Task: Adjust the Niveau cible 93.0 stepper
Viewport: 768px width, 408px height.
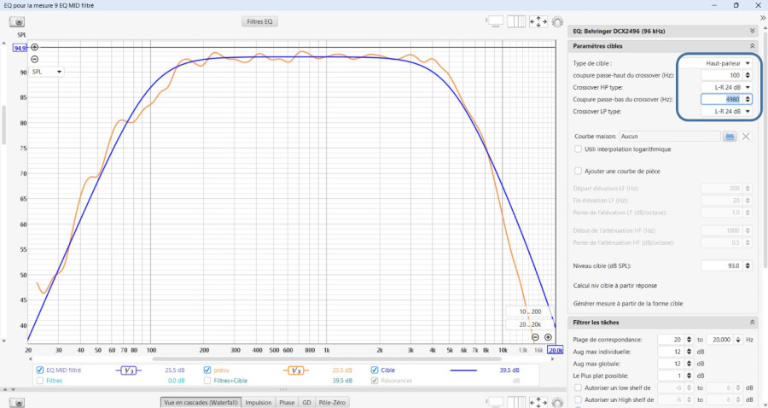Action: click(x=748, y=266)
